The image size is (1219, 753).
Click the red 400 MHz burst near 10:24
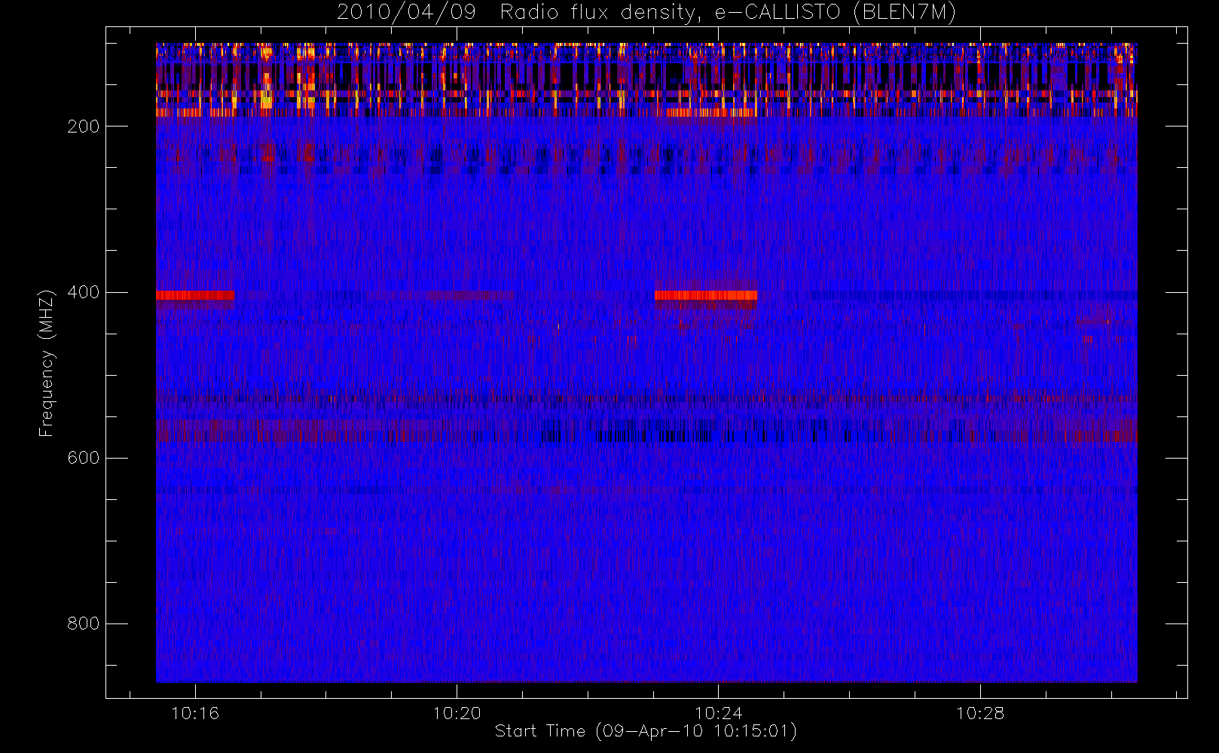706,295
